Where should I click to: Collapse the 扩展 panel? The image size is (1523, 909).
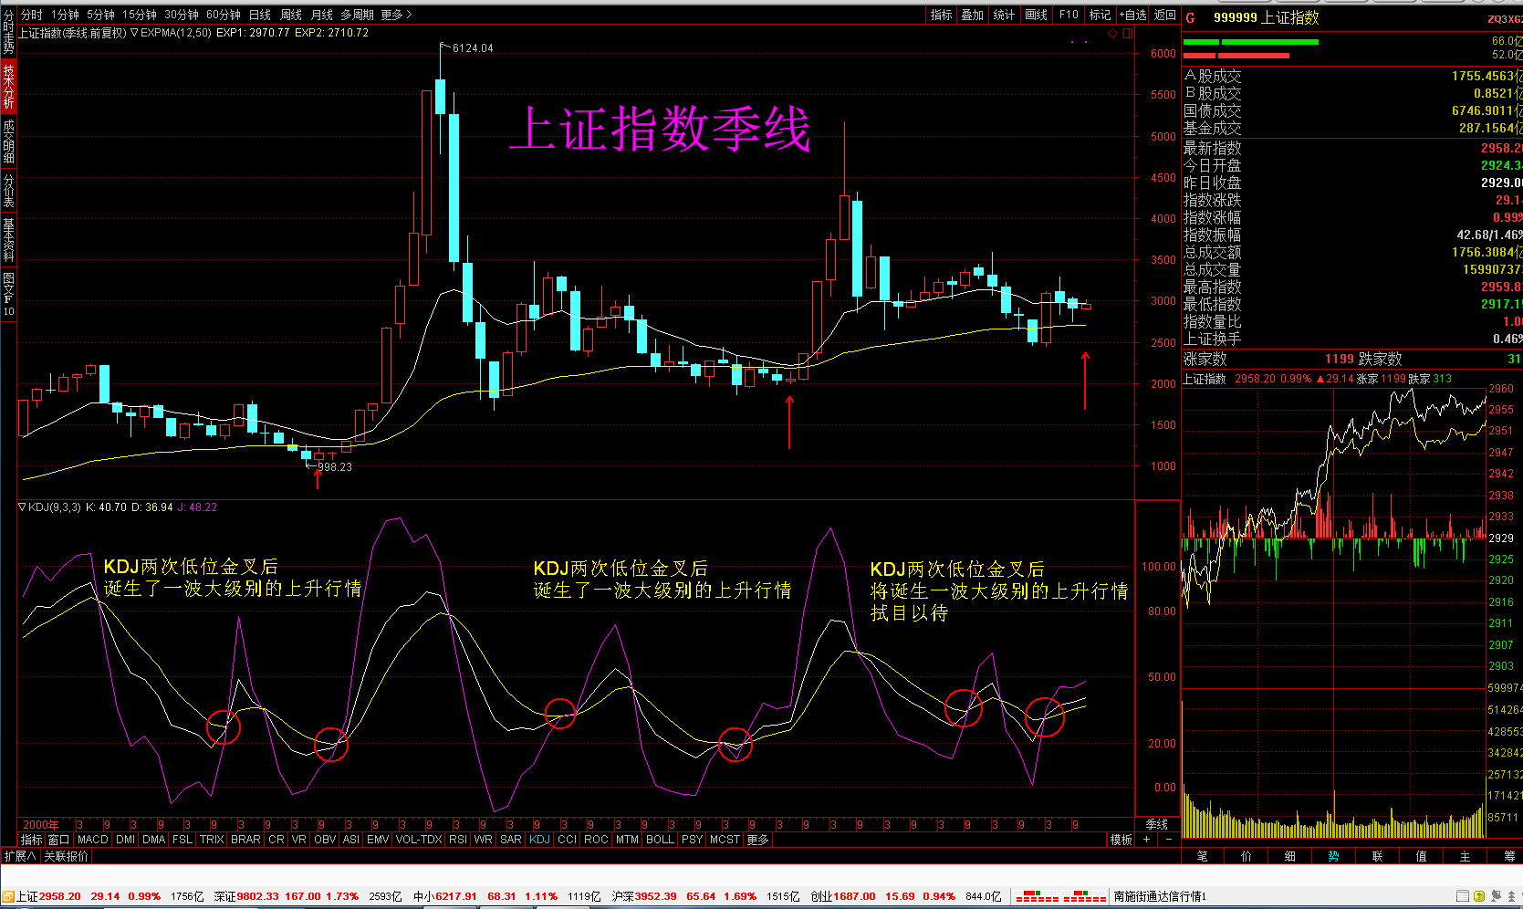[19, 856]
